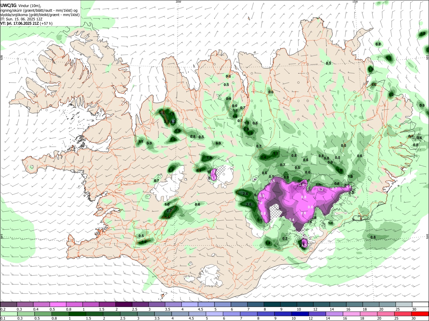The height and width of the screenshot is (321, 429).
Task: Select the white 30 swatch on snow scale
Action: [420, 305]
